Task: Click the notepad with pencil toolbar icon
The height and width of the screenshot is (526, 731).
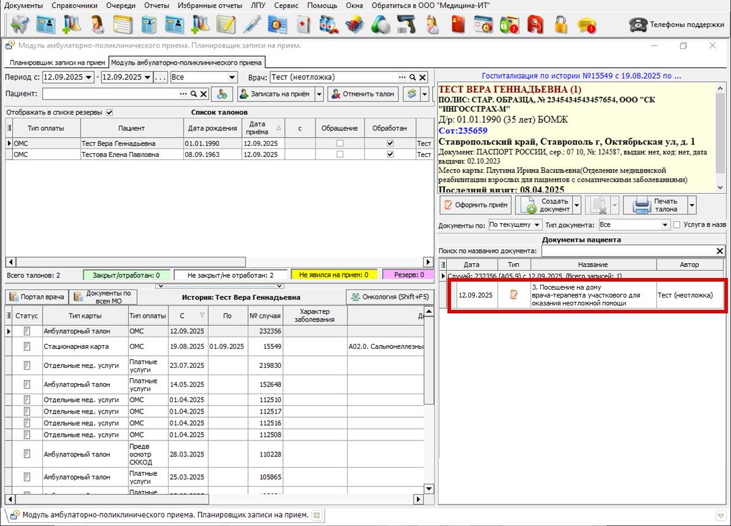Action: coord(226,24)
